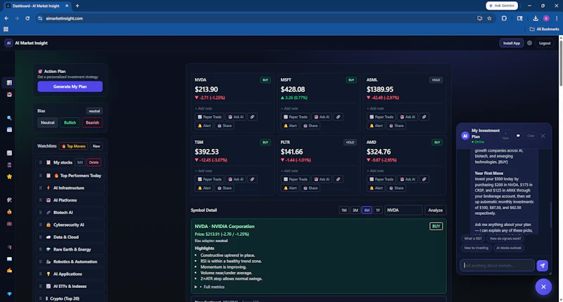563x302 pixels.
Task: Close the My Investment Plan chat panel
Action: [543, 136]
